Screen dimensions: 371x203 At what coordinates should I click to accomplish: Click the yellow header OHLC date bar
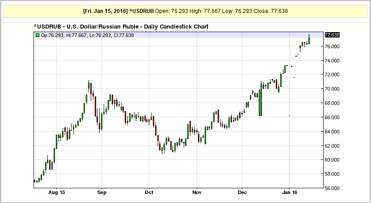point(185,11)
